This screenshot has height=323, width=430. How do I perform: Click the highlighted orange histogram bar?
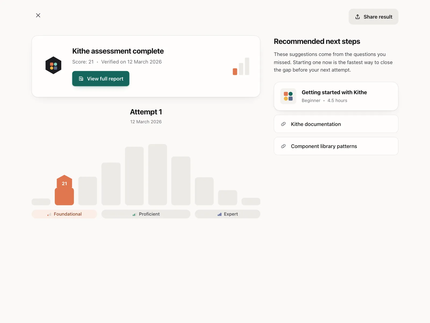tap(64, 196)
